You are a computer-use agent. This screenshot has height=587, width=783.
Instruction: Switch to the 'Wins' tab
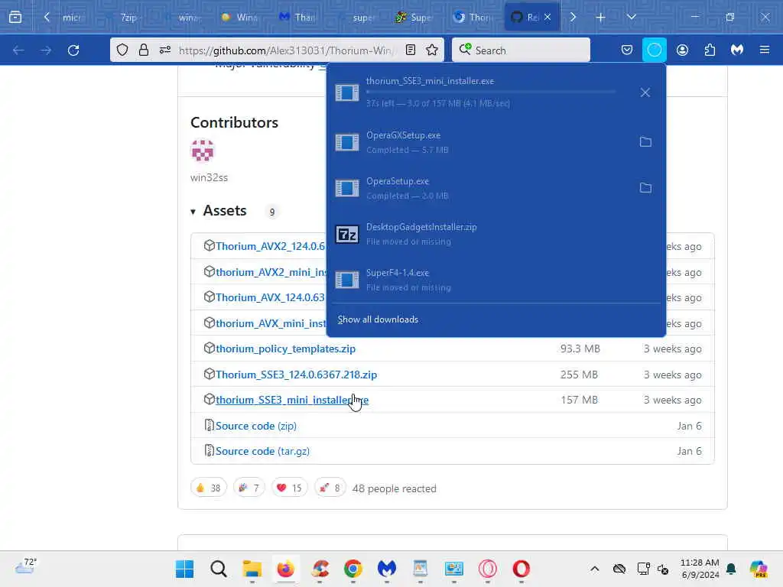pos(239,18)
